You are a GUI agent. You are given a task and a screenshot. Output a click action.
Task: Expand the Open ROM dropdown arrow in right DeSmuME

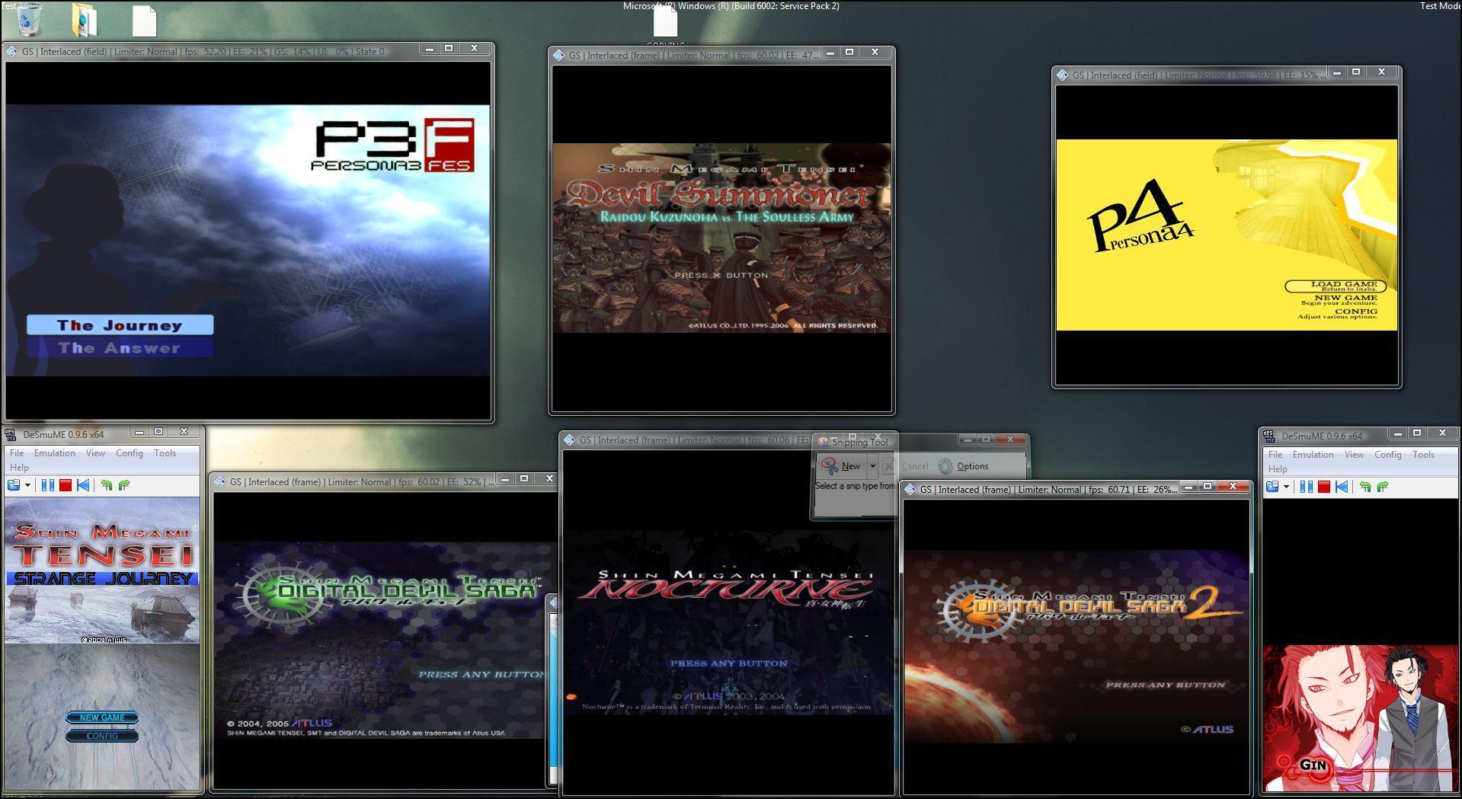(x=1286, y=487)
